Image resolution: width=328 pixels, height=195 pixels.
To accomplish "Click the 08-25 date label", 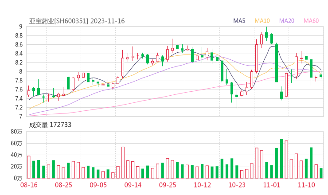I will click(x=63, y=185).
